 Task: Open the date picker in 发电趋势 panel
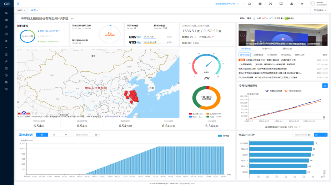(86, 135)
